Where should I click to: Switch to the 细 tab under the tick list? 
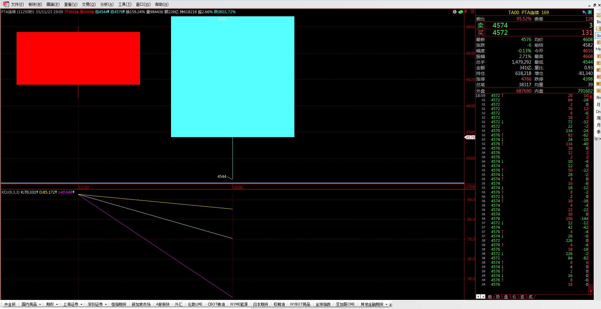[490, 297]
